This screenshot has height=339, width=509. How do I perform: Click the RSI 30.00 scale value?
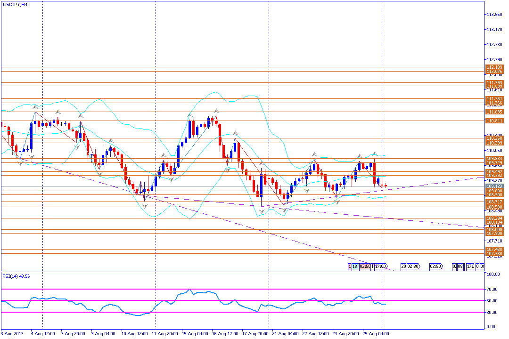pyautogui.click(x=493, y=313)
